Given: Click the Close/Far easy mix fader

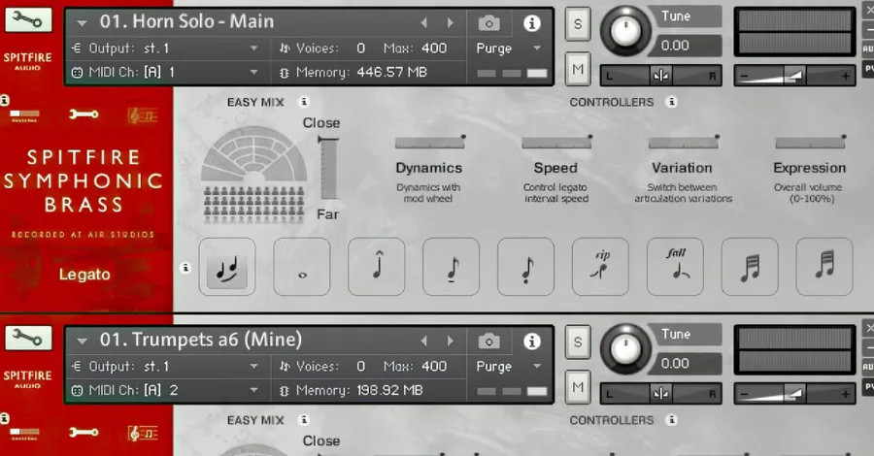Looking at the screenshot, I should click(328, 168).
